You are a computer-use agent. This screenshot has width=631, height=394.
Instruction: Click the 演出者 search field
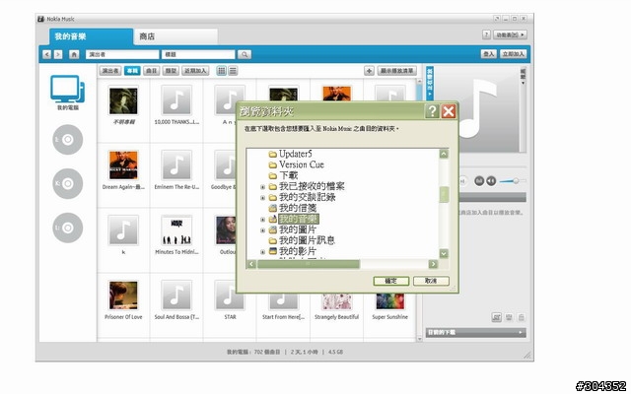(122, 54)
